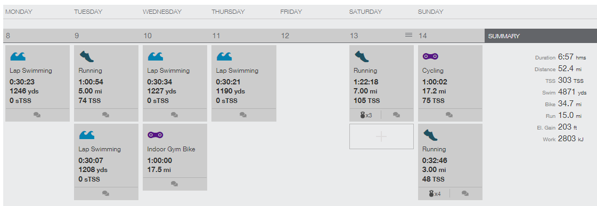Open the Sunday 3.00 mi Running workout

450,161
